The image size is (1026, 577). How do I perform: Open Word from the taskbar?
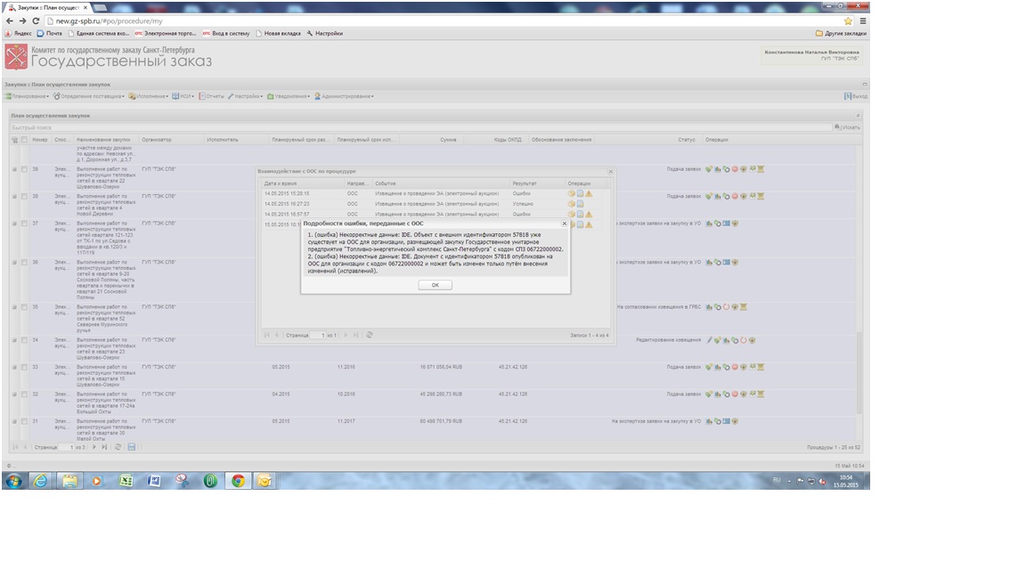[x=154, y=481]
